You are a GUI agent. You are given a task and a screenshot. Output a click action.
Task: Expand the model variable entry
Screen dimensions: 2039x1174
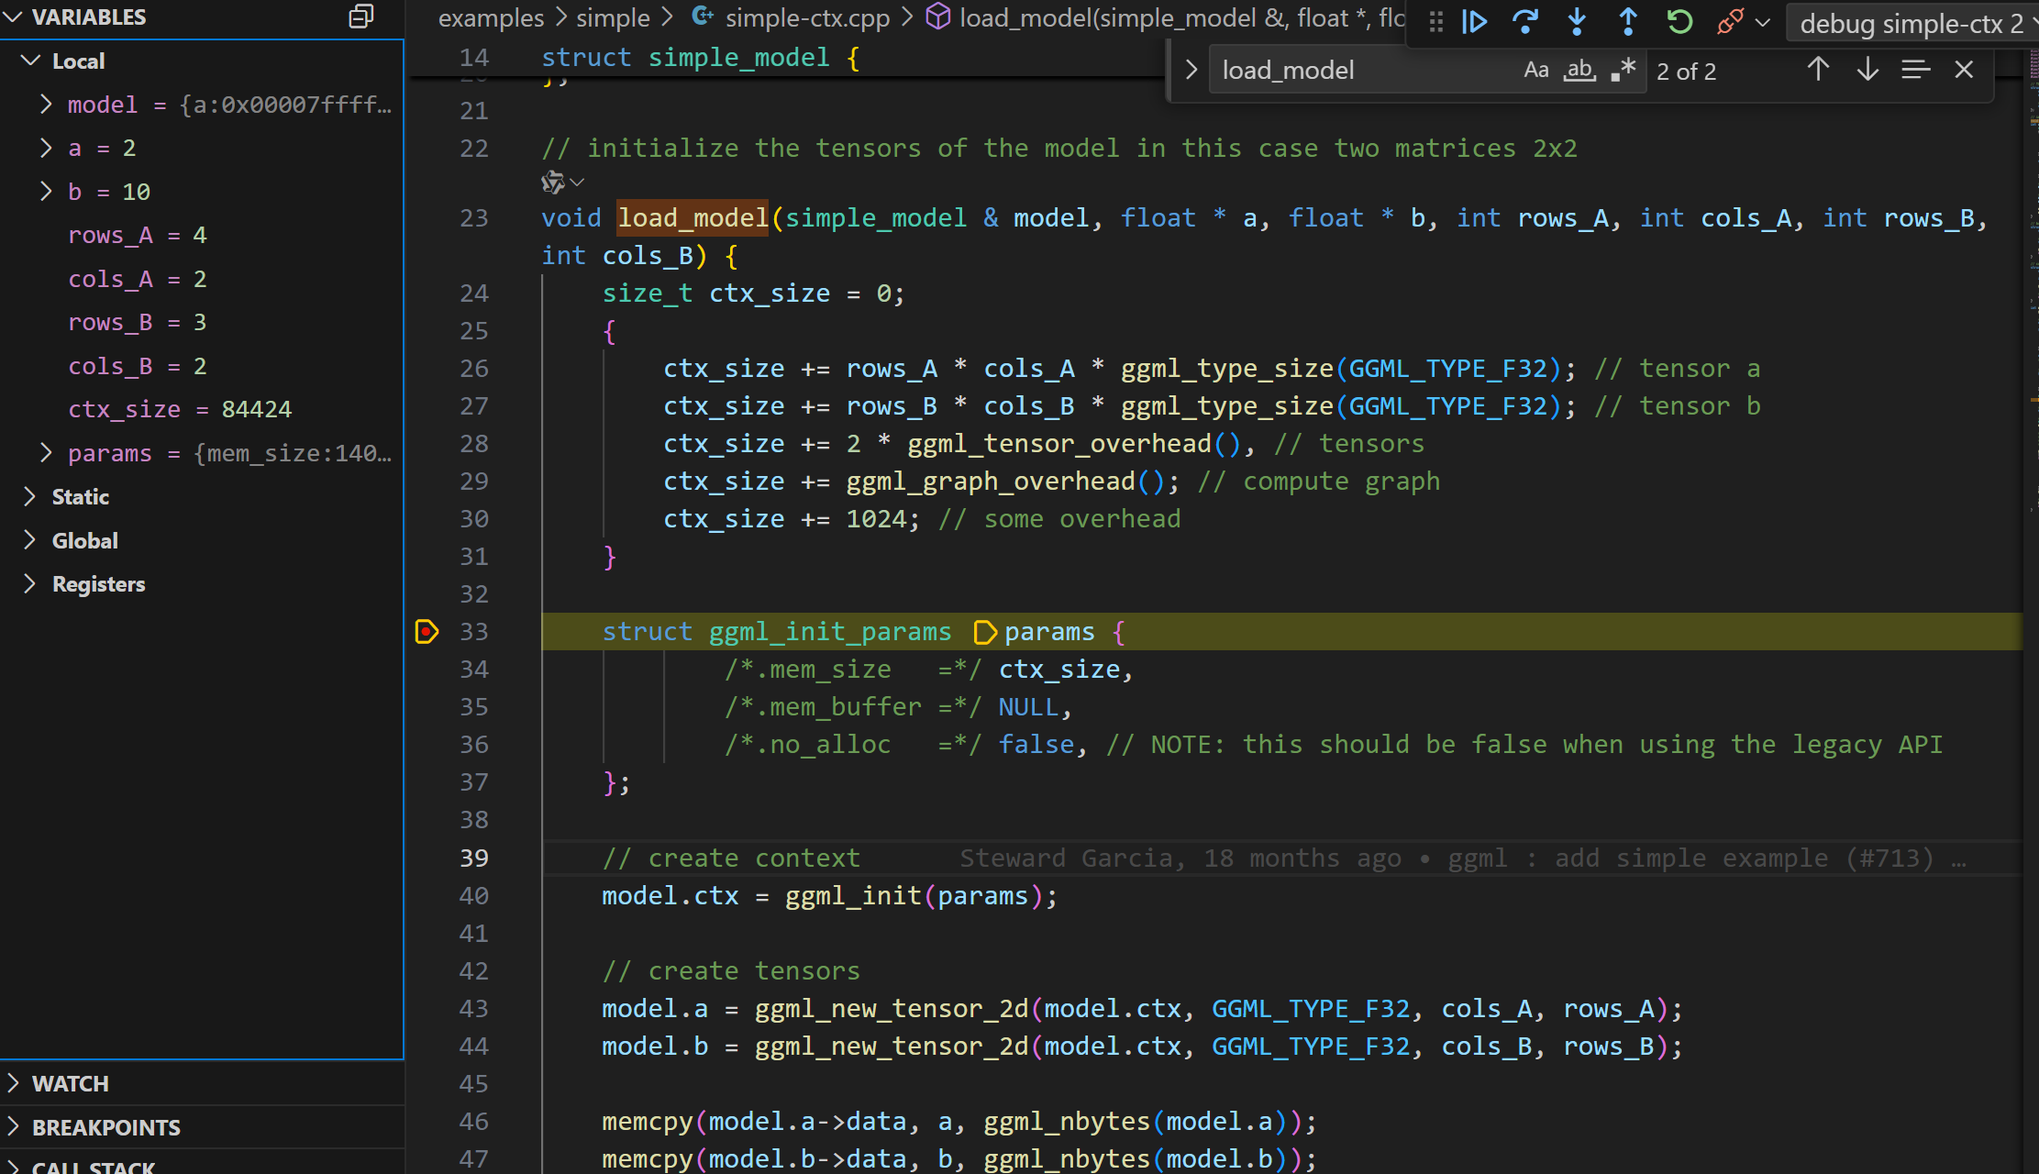pos(46,105)
